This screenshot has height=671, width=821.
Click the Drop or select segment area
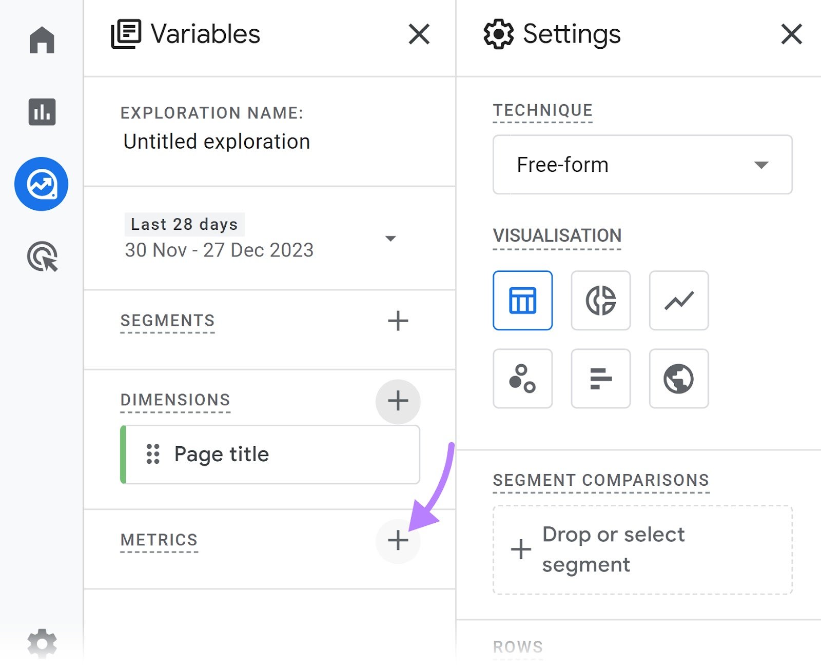point(642,550)
